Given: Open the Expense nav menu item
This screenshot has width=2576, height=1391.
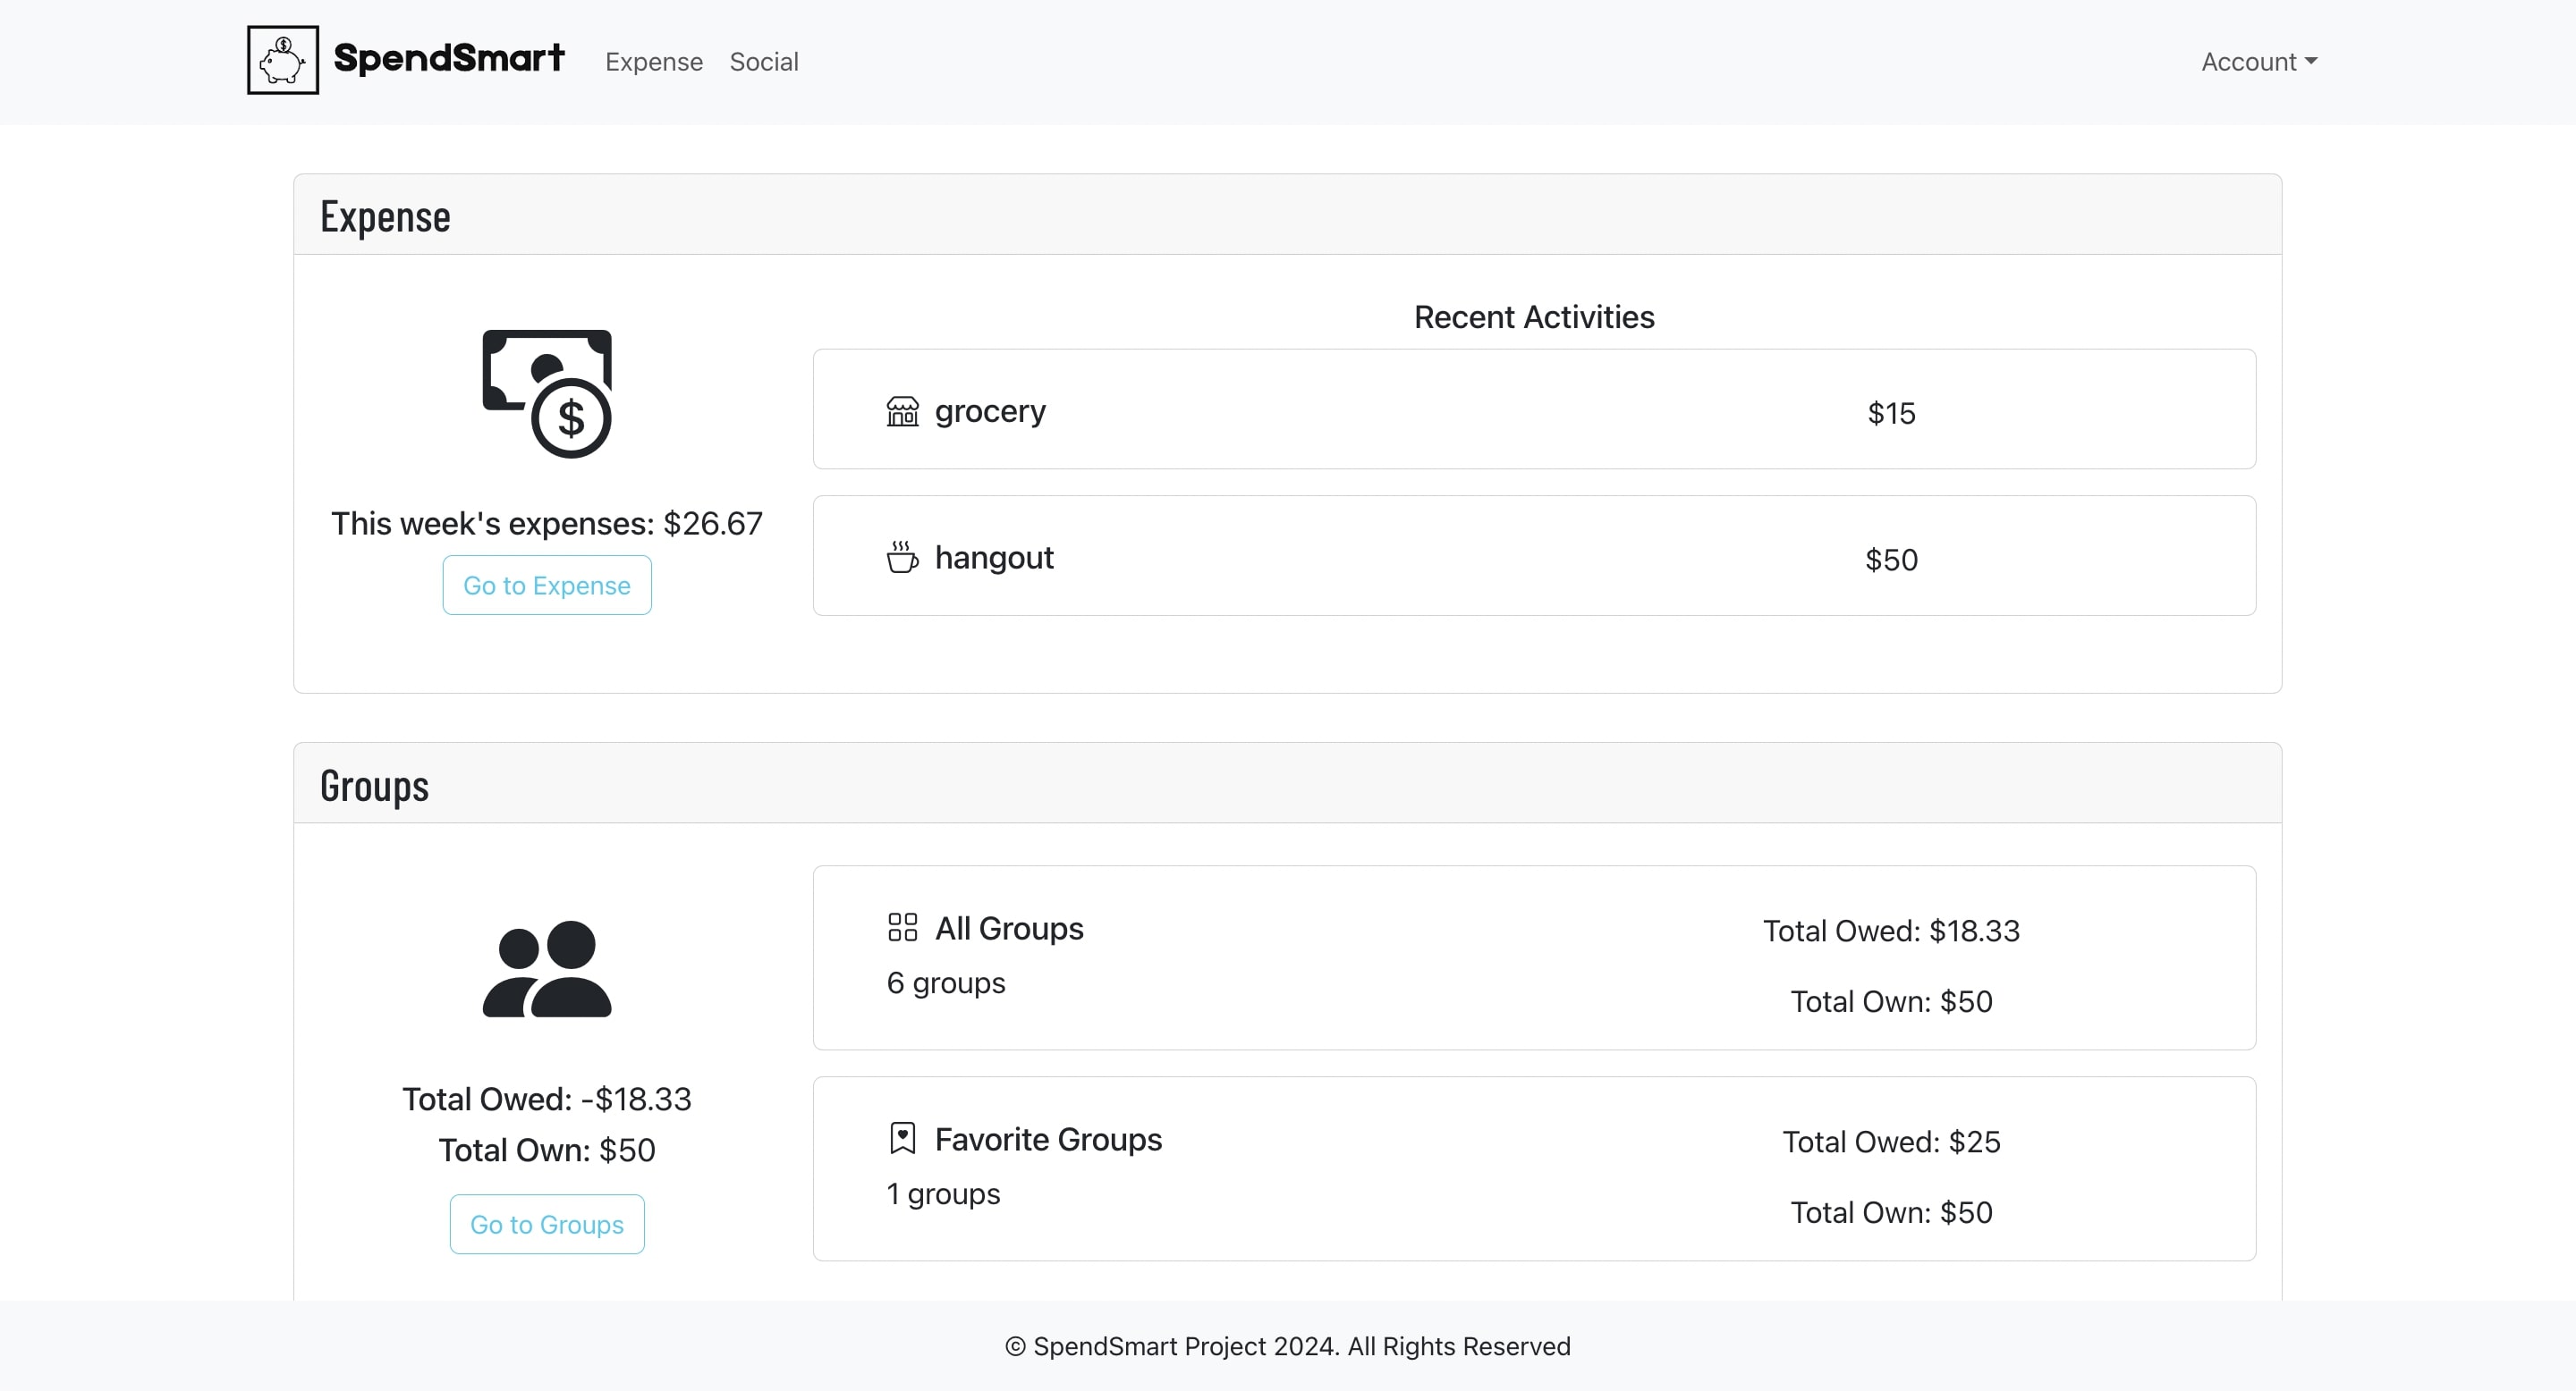Looking at the screenshot, I should tap(654, 62).
